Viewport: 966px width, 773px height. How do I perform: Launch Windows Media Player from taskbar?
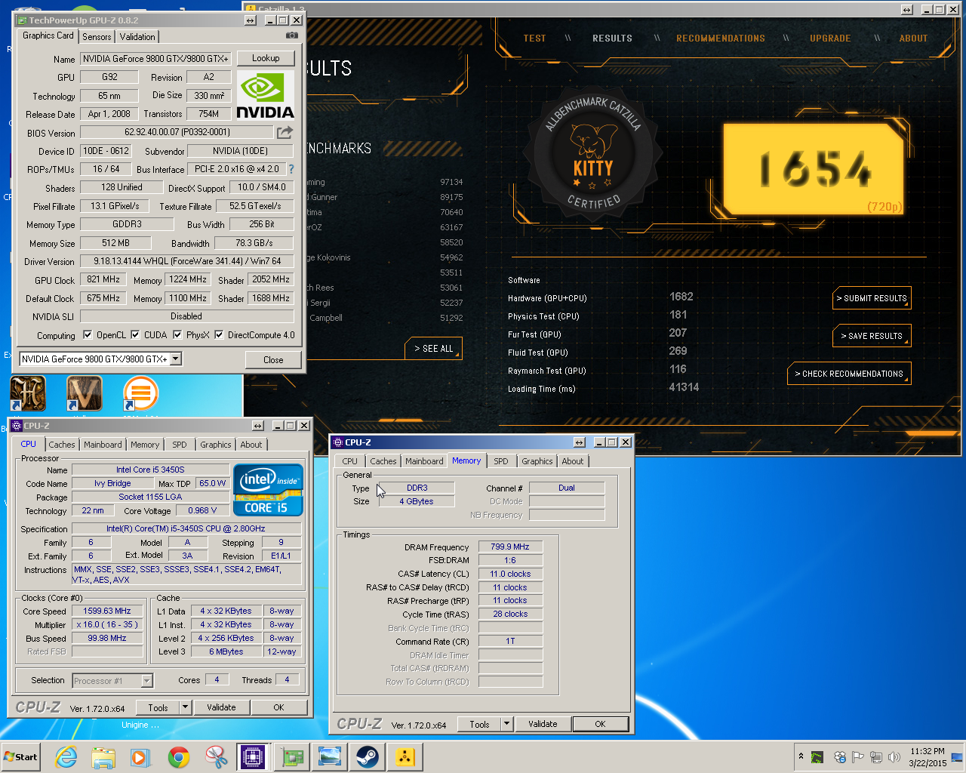pos(140,757)
